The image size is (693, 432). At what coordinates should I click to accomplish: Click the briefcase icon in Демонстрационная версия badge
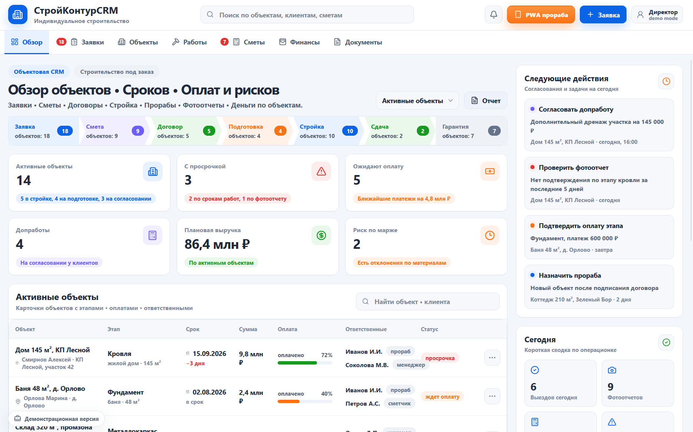pyautogui.click(x=17, y=419)
